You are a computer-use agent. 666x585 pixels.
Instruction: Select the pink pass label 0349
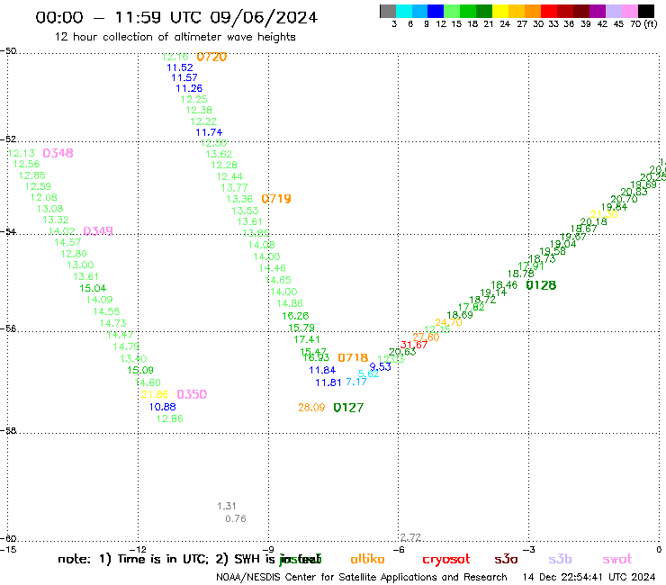(98, 230)
